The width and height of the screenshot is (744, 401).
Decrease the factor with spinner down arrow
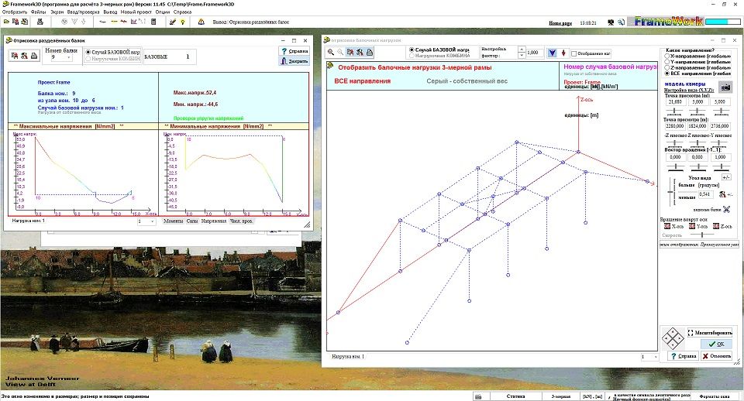(522, 56)
